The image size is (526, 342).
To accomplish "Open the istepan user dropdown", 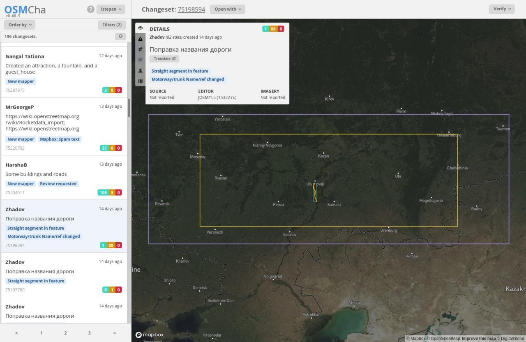I will [x=111, y=9].
